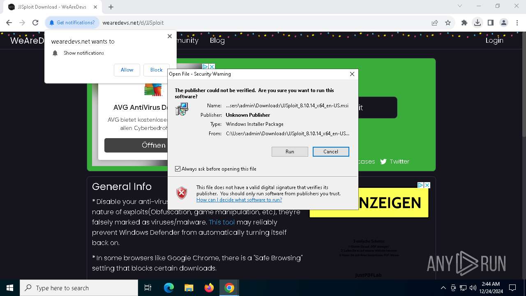Image resolution: width=526 pixels, height=296 pixels.
Task: Open 'How can I decide what software to run?' link
Action: pyautogui.click(x=239, y=200)
